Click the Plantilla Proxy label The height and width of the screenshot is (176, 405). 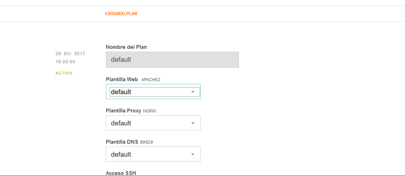123,111
